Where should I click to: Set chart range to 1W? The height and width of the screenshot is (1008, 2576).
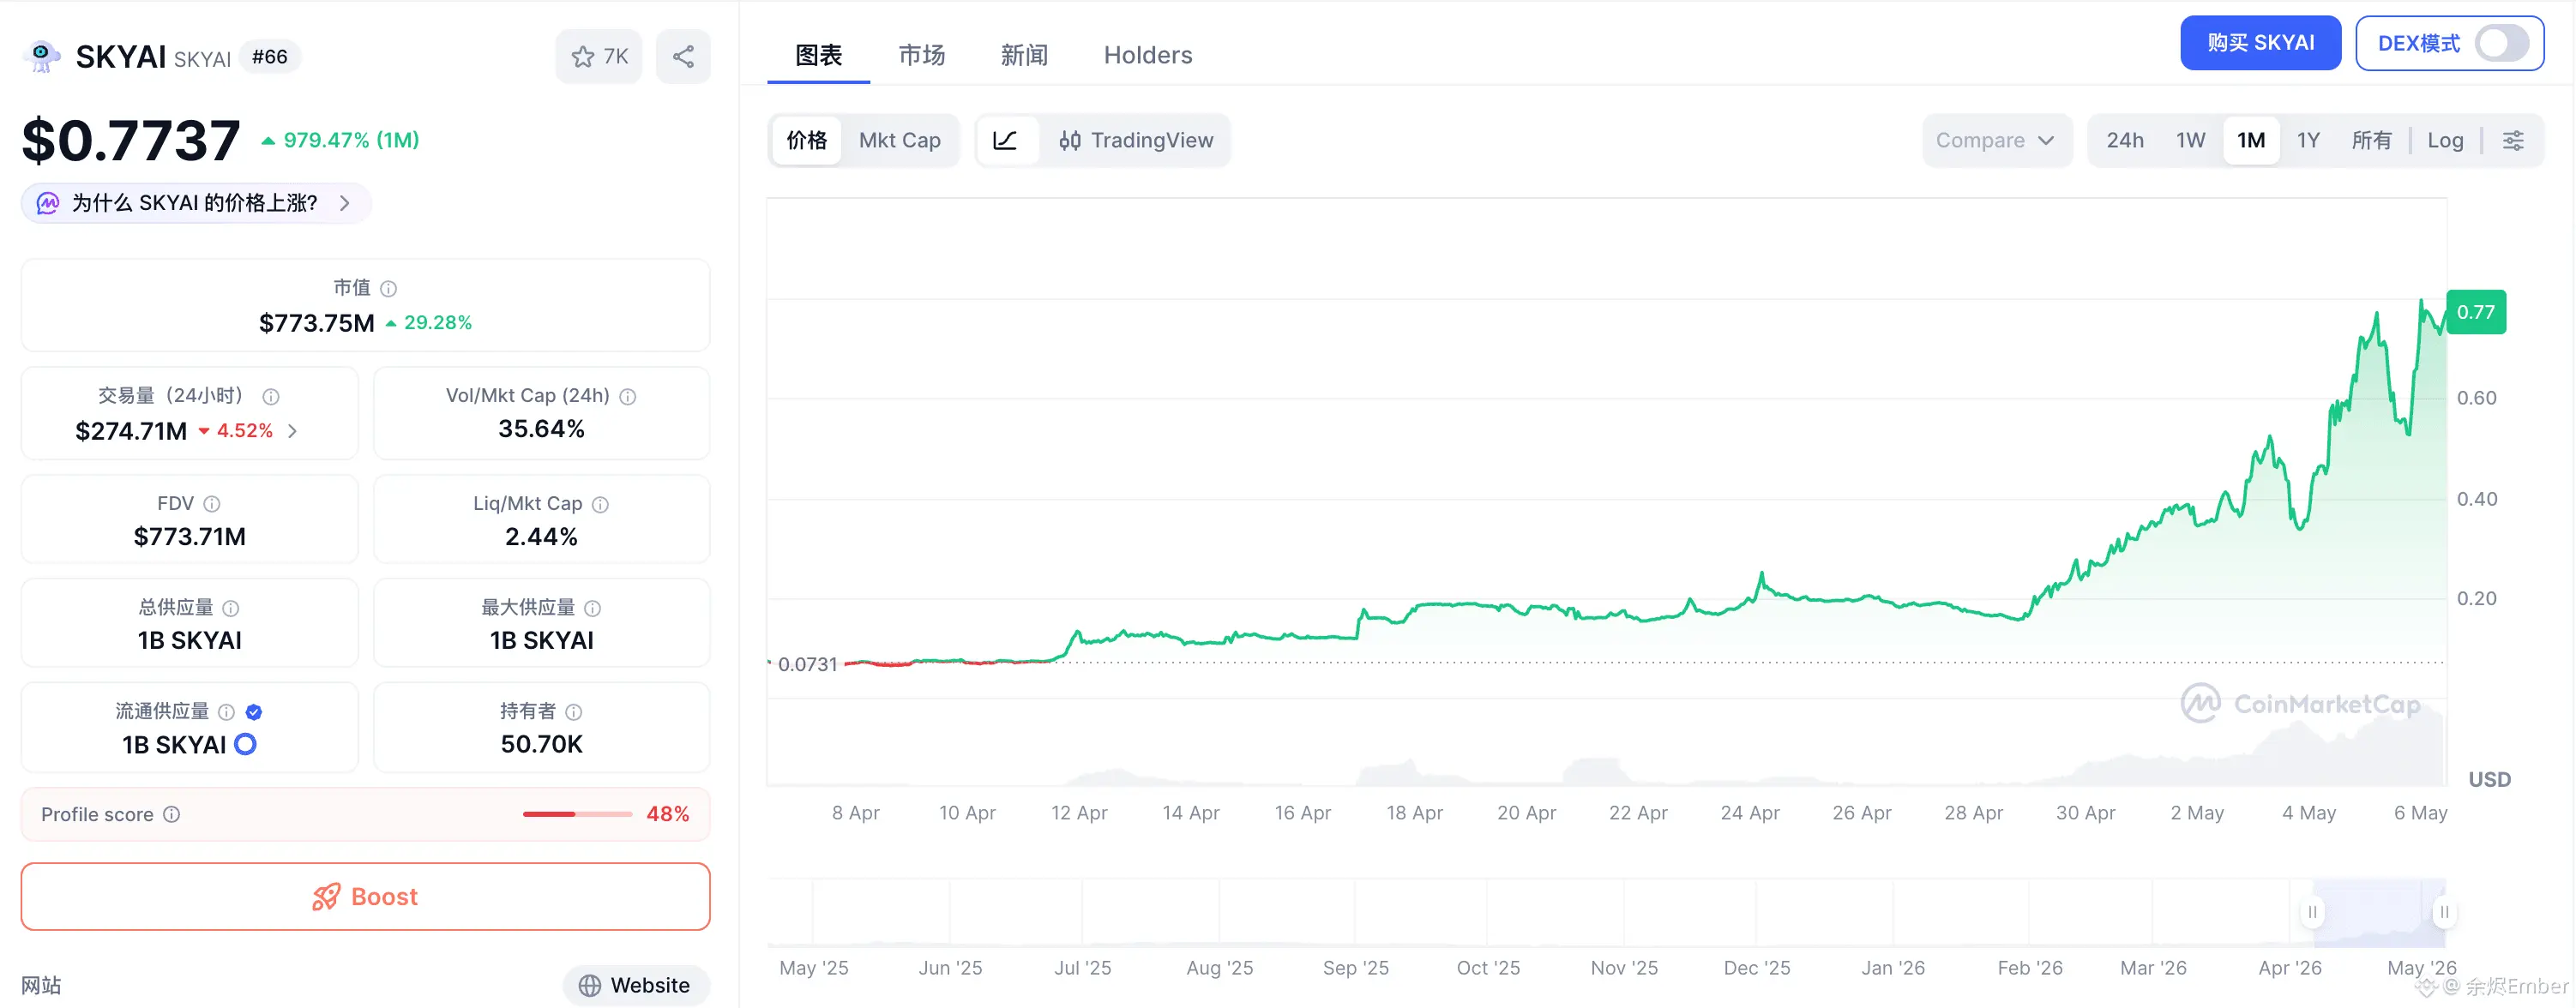coord(2191,140)
